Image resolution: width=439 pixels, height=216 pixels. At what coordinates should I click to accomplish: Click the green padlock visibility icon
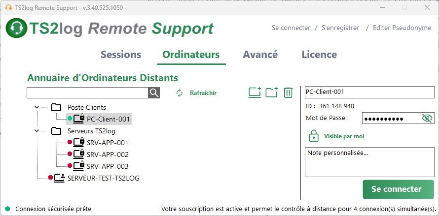(313, 136)
